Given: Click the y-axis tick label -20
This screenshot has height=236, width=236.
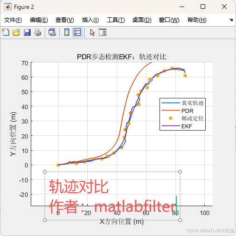Looking at the screenshot, I should tap(24, 194).
